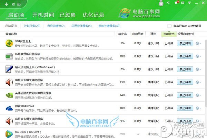This screenshot has height=139, width=207.
Task: Open the title bar main menu triangle
Action: click(189, 3)
